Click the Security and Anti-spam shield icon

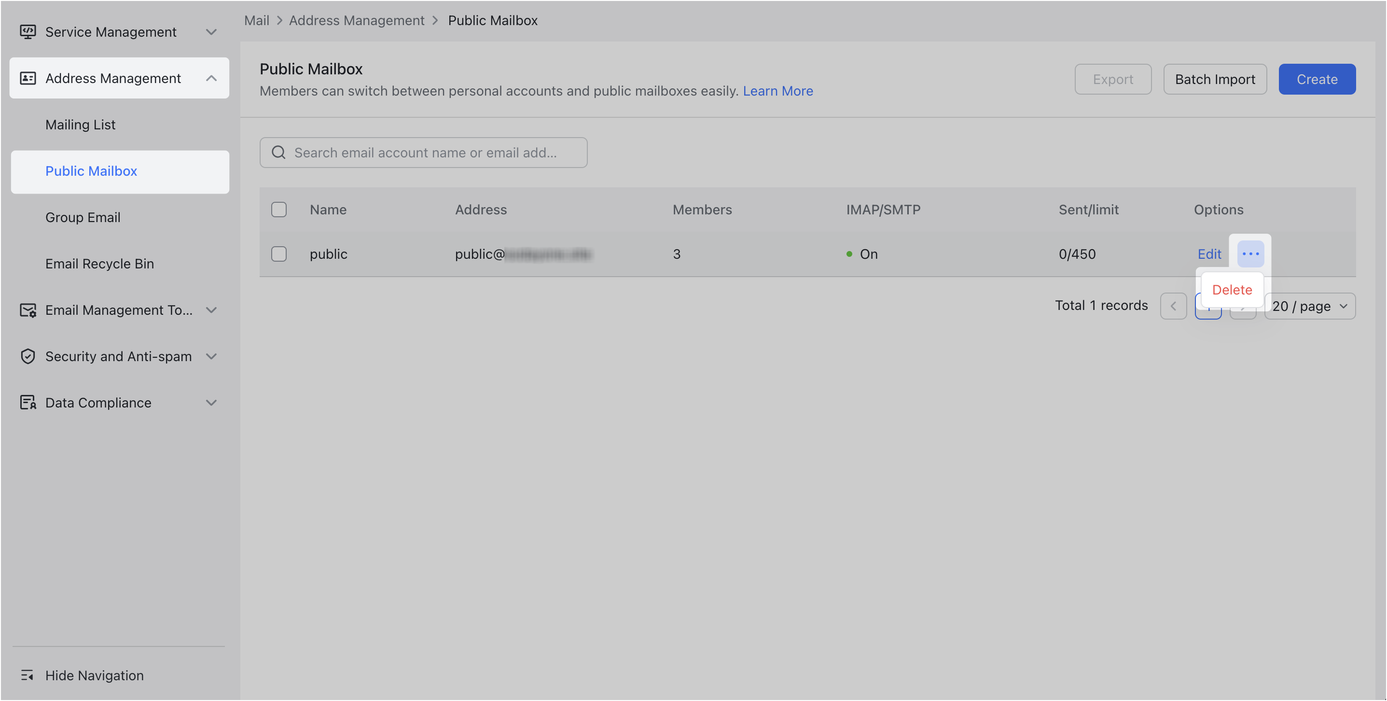[28, 356]
